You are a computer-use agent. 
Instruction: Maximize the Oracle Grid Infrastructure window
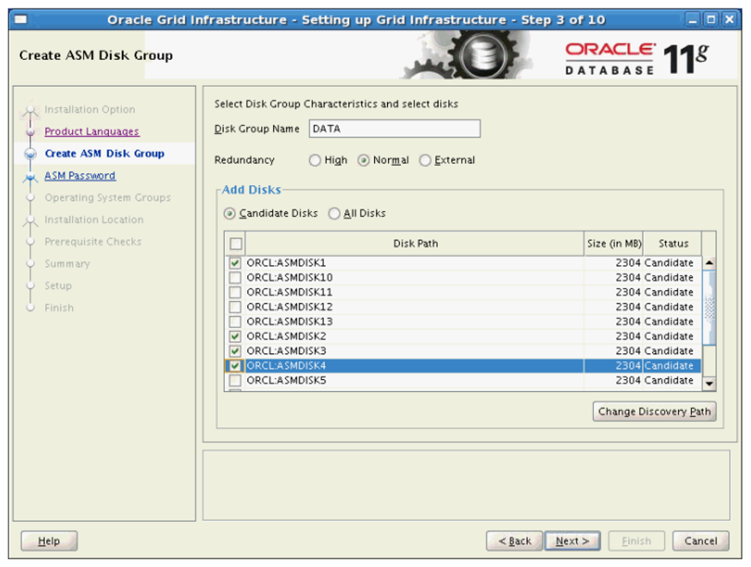(x=712, y=20)
